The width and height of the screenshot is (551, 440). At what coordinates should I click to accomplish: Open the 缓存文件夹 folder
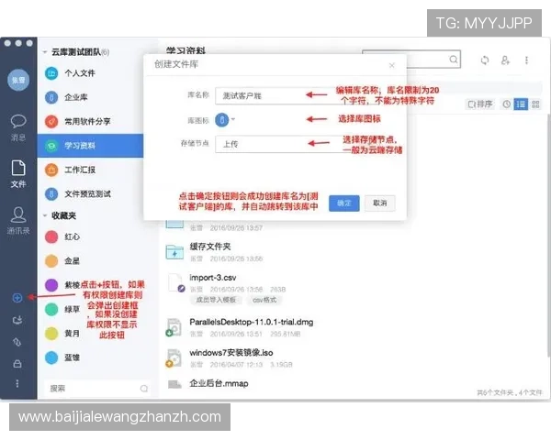coord(210,247)
